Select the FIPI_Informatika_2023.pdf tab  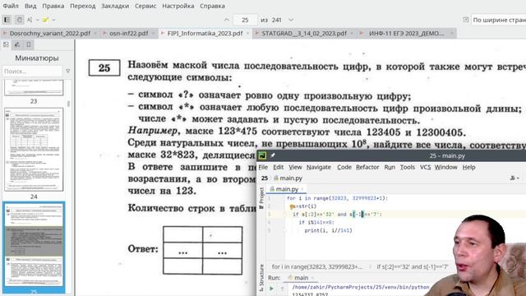205,33
